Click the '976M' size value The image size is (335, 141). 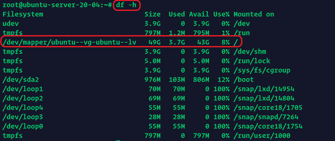click(153, 80)
